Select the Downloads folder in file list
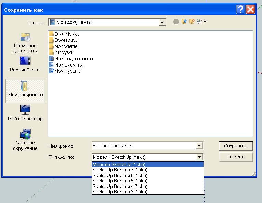Viewport: 262px width, 203px height. (x=66, y=40)
